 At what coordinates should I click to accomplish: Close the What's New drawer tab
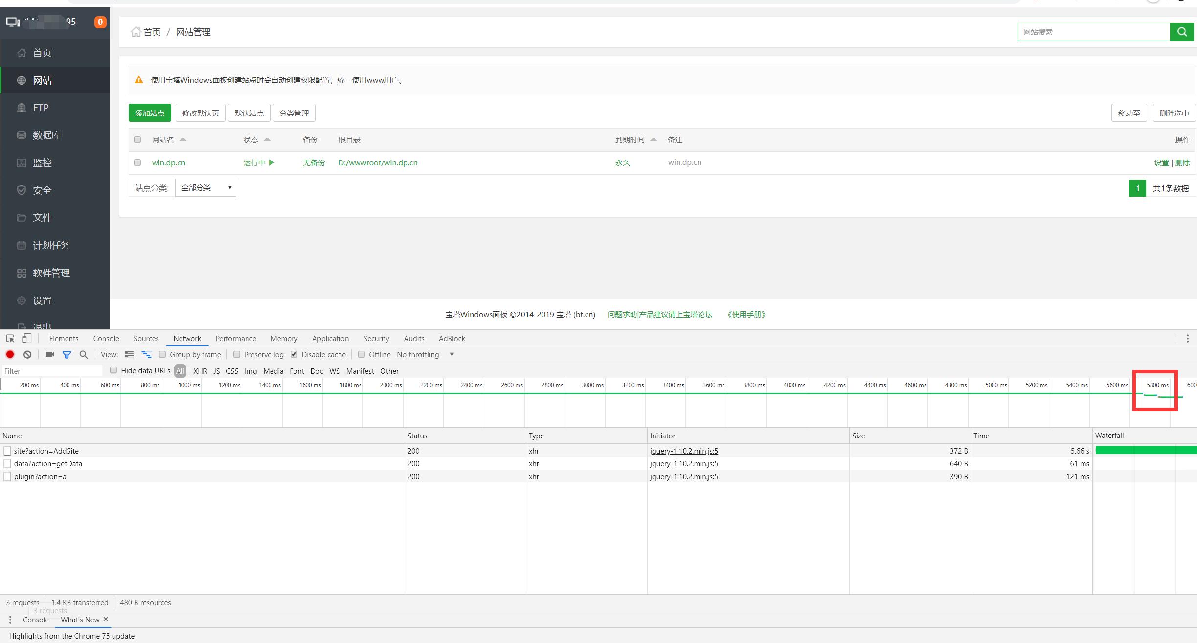coord(106,619)
